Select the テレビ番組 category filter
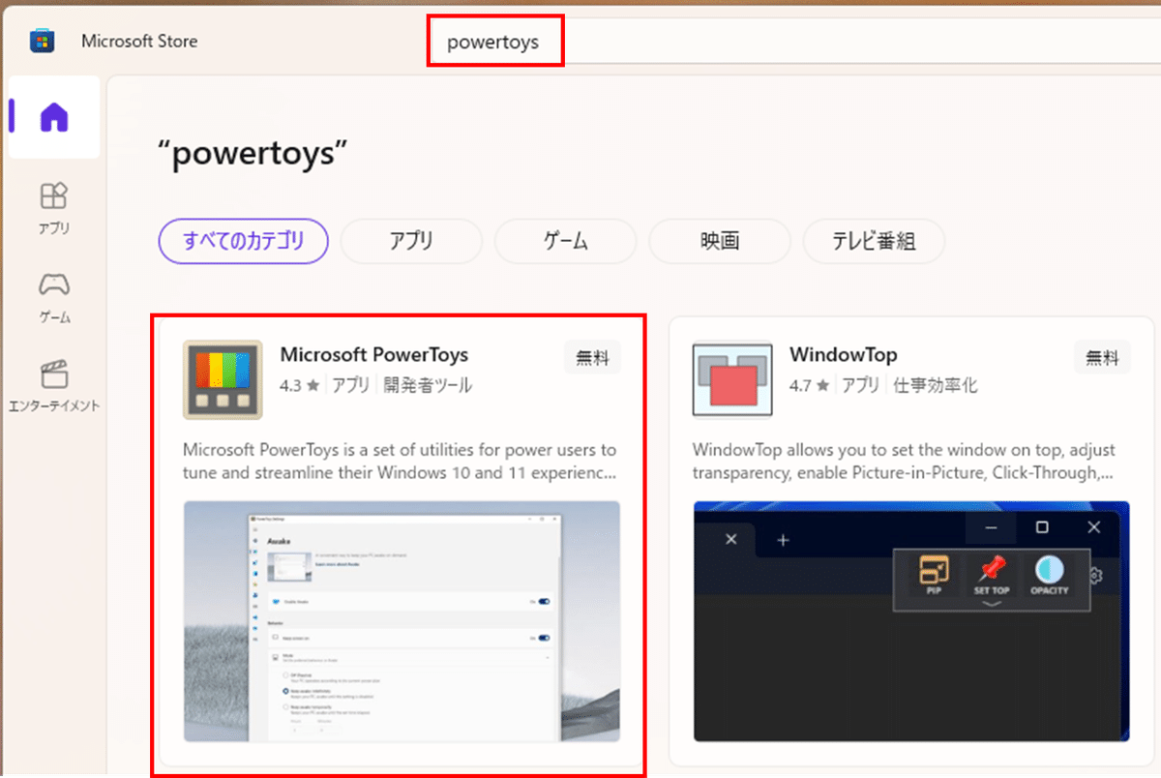 click(x=874, y=241)
